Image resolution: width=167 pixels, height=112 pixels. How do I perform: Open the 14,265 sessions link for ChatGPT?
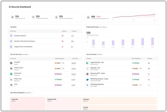click(73, 63)
